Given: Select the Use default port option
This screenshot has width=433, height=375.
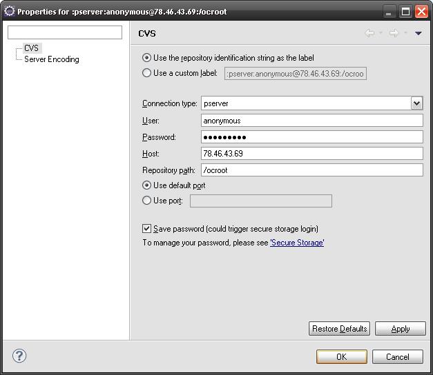Looking at the screenshot, I should [x=146, y=185].
